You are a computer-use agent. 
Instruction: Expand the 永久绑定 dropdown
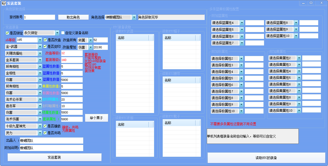pyautogui.click(x=57, y=33)
